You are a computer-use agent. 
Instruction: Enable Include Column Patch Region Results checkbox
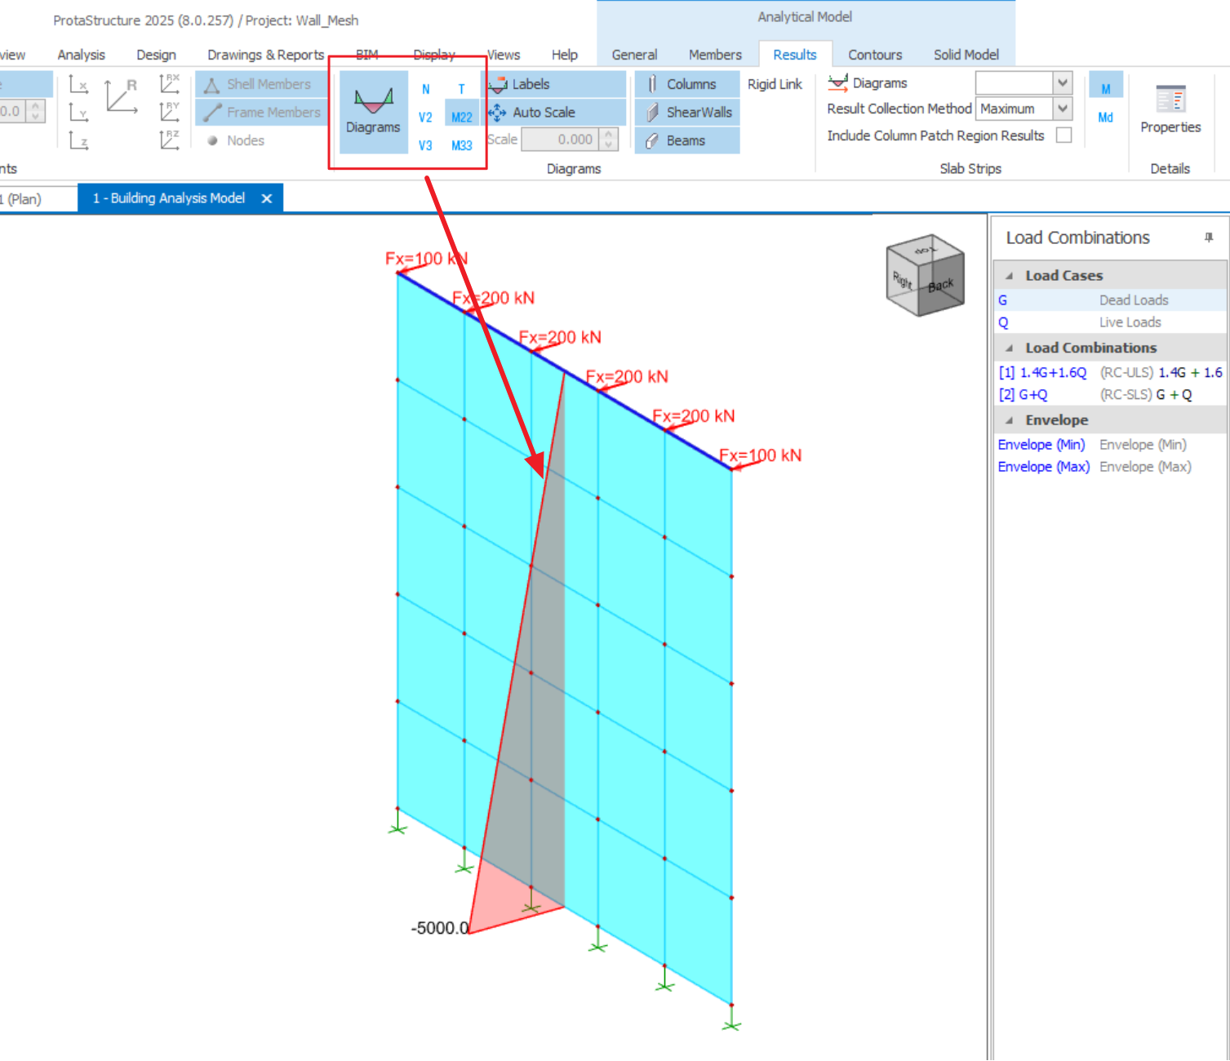point(1063,135)
